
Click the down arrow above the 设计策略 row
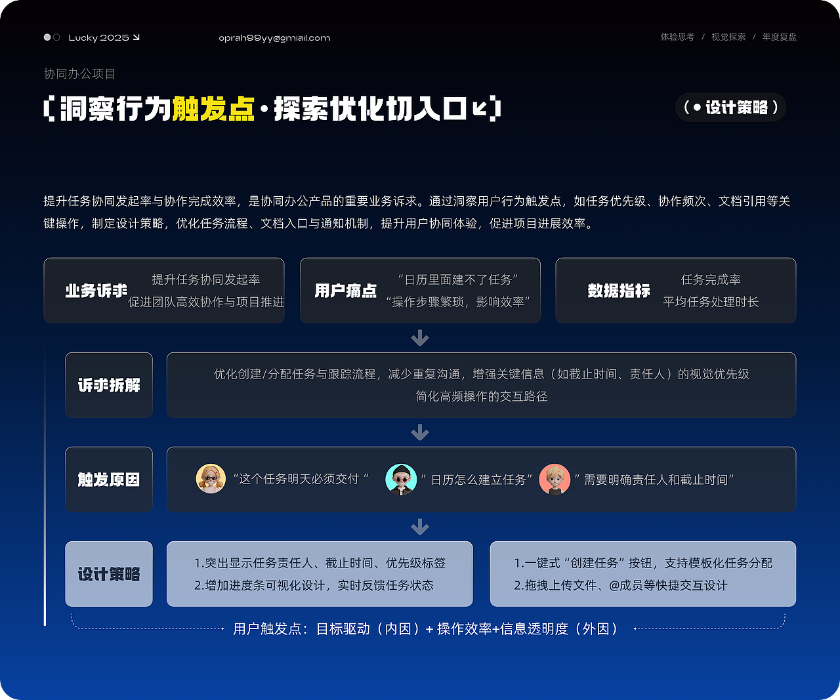(419, 526)
